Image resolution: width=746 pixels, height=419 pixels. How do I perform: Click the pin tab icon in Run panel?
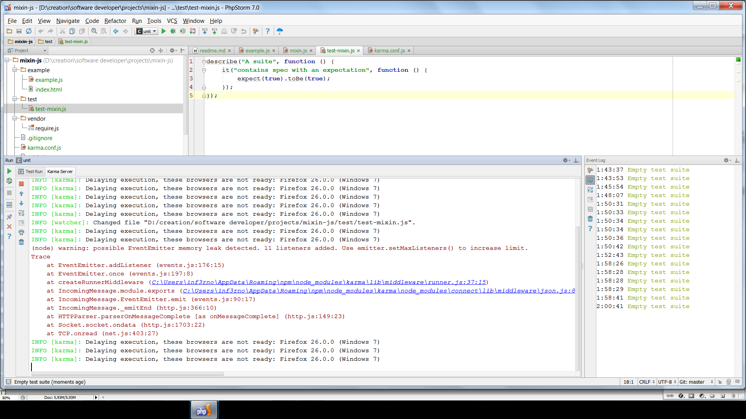pos(9,217)
